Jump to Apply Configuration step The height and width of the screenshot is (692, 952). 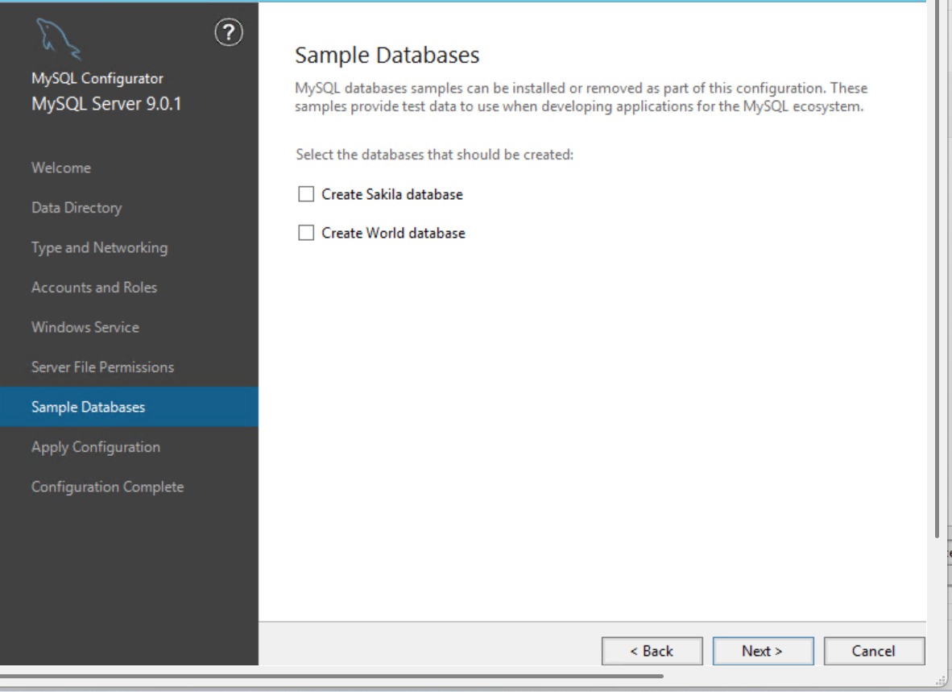point(96,447)
